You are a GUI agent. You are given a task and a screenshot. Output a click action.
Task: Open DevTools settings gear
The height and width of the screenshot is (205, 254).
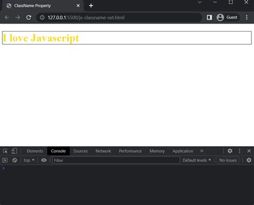click(230, 151)
